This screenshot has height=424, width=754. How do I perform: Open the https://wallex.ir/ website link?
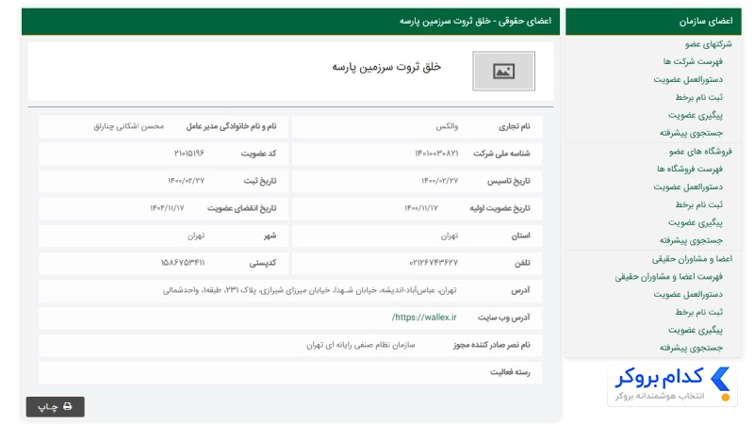point(423,318)
